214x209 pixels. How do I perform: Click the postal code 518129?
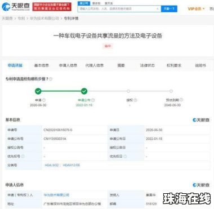coord(151,204)
